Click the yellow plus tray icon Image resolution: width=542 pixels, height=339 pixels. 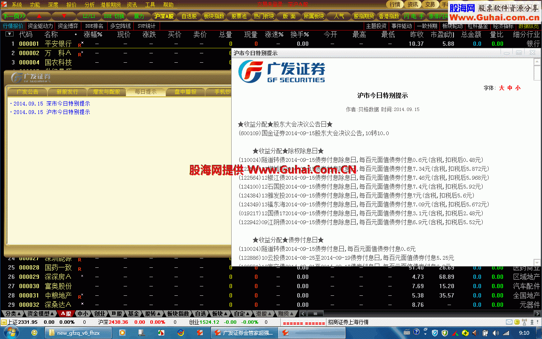[x=465, y=333]
